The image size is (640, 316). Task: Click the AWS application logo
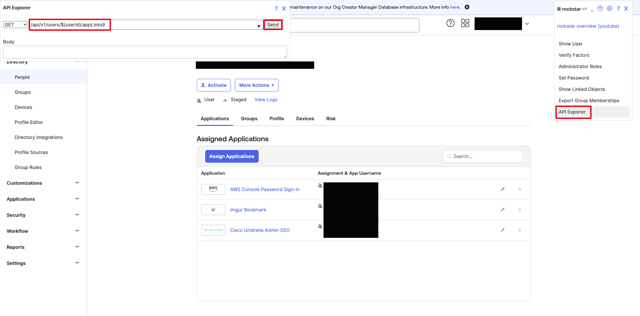pyautogui.click(x=213, y=189)
